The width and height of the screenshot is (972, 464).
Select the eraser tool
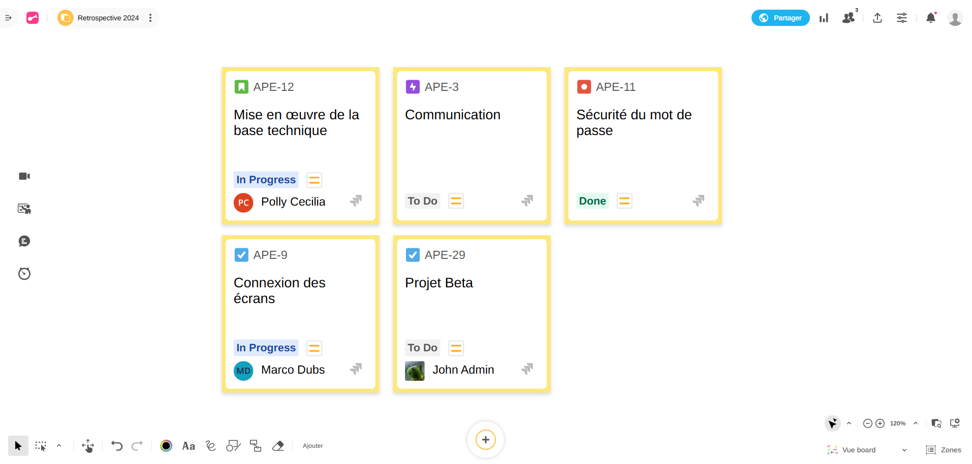[278, 446]
